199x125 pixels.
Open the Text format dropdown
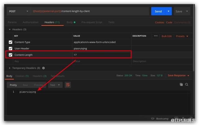pyautogui.click(x=55, y=85)
